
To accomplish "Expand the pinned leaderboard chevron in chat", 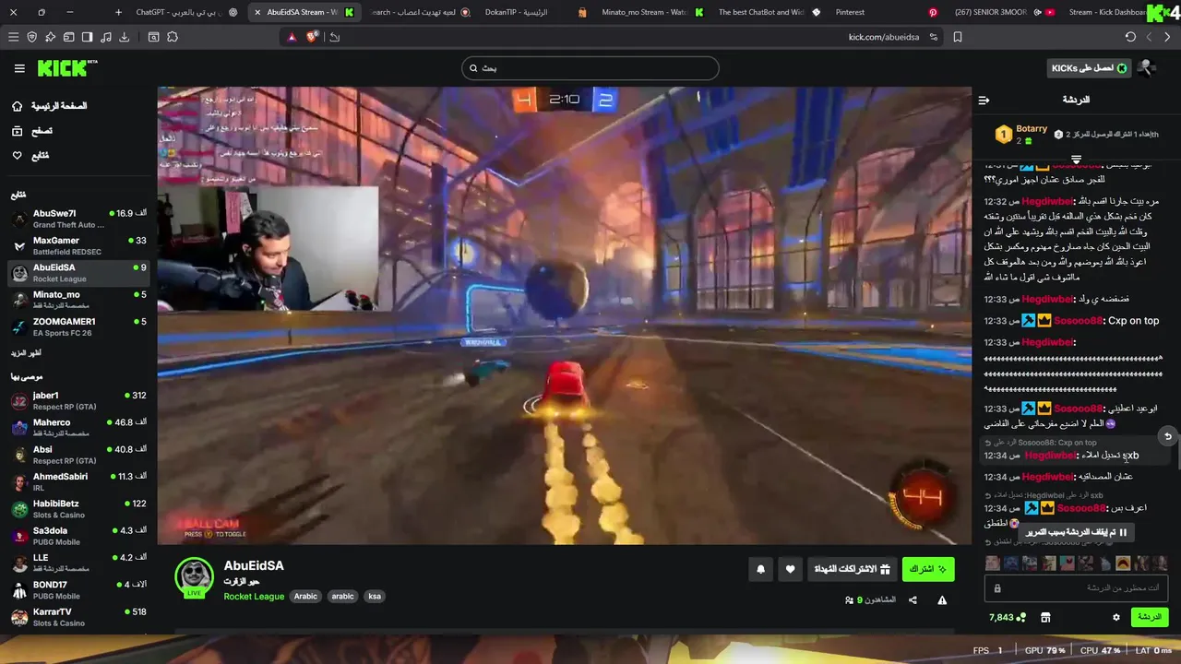I will [x=1076, y=160].
